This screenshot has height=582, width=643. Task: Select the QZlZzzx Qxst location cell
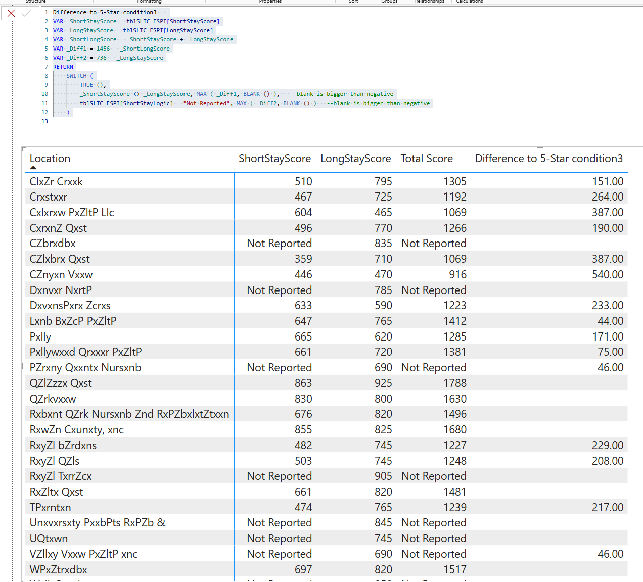coord(61,383)
